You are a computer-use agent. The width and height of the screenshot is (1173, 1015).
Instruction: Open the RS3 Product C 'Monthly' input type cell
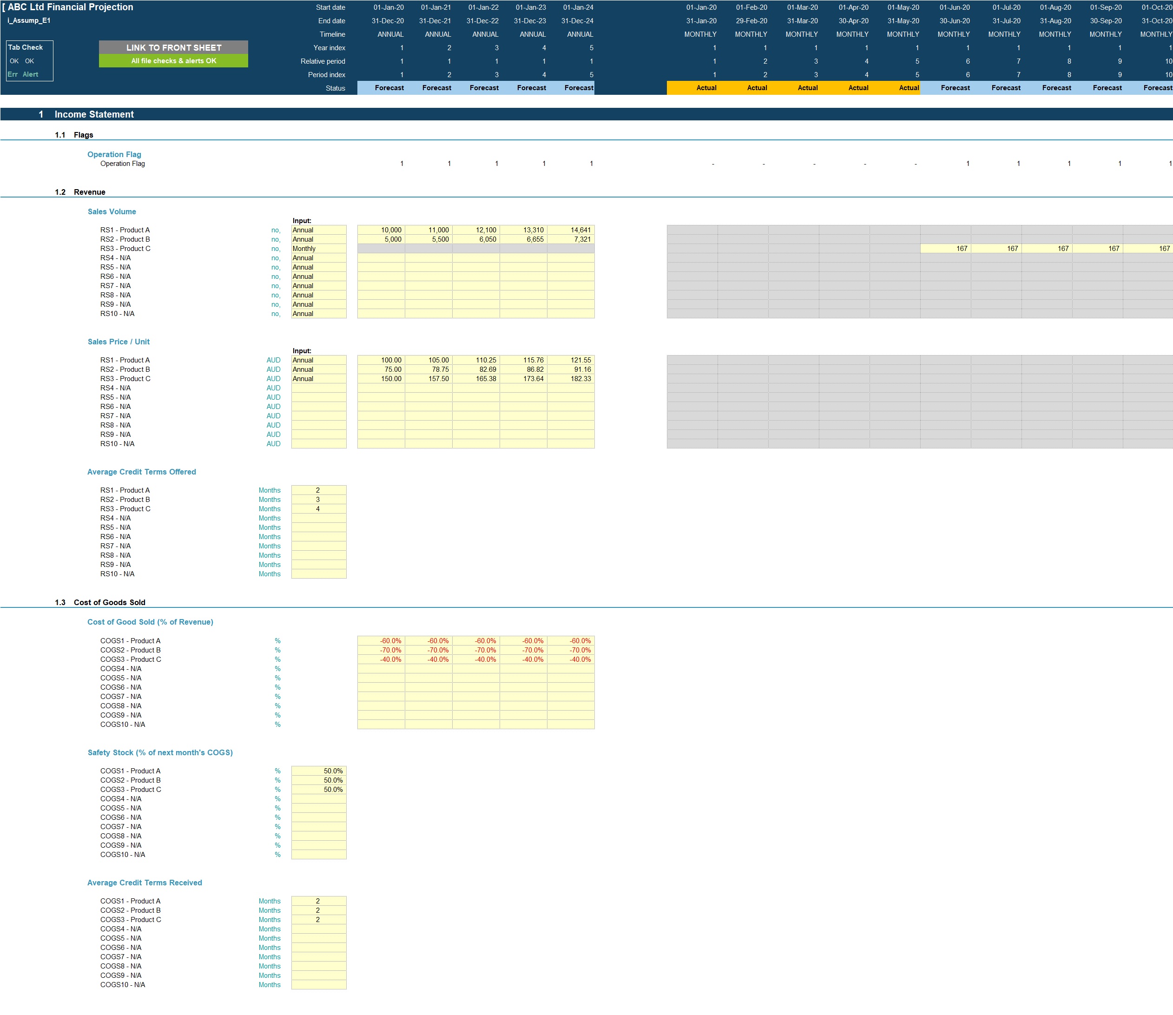click(x=319, y=249)
